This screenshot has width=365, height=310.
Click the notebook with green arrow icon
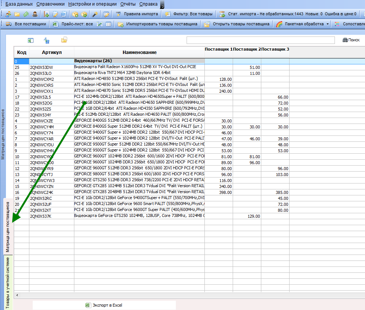coord(46,14)
